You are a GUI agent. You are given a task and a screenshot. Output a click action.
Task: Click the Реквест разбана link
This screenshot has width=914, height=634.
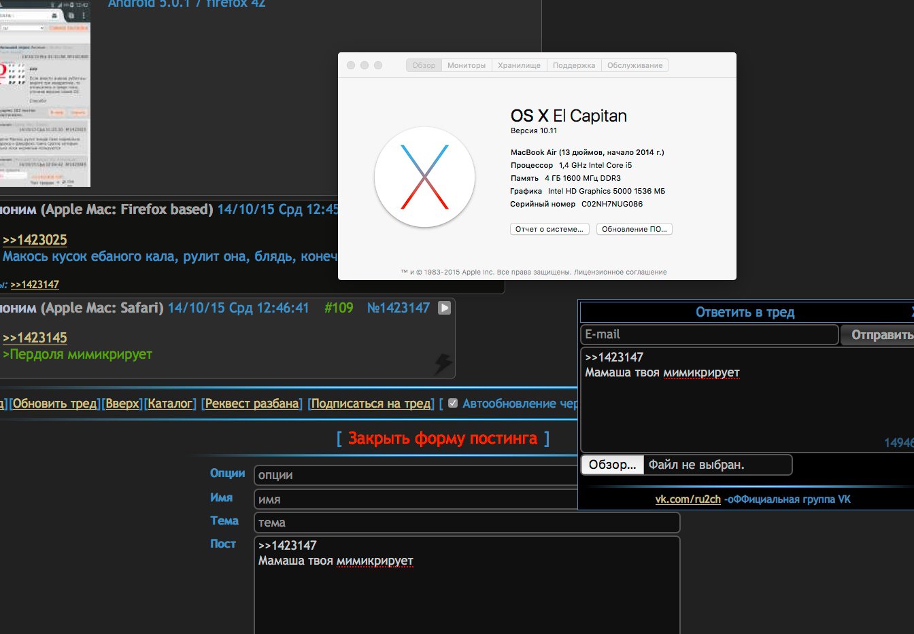coord(252,404)
